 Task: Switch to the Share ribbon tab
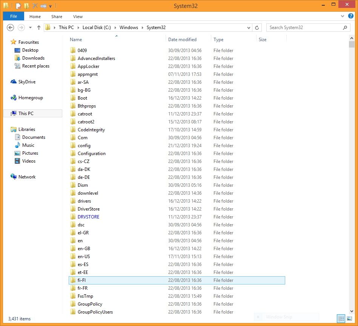tap(57, 17)
